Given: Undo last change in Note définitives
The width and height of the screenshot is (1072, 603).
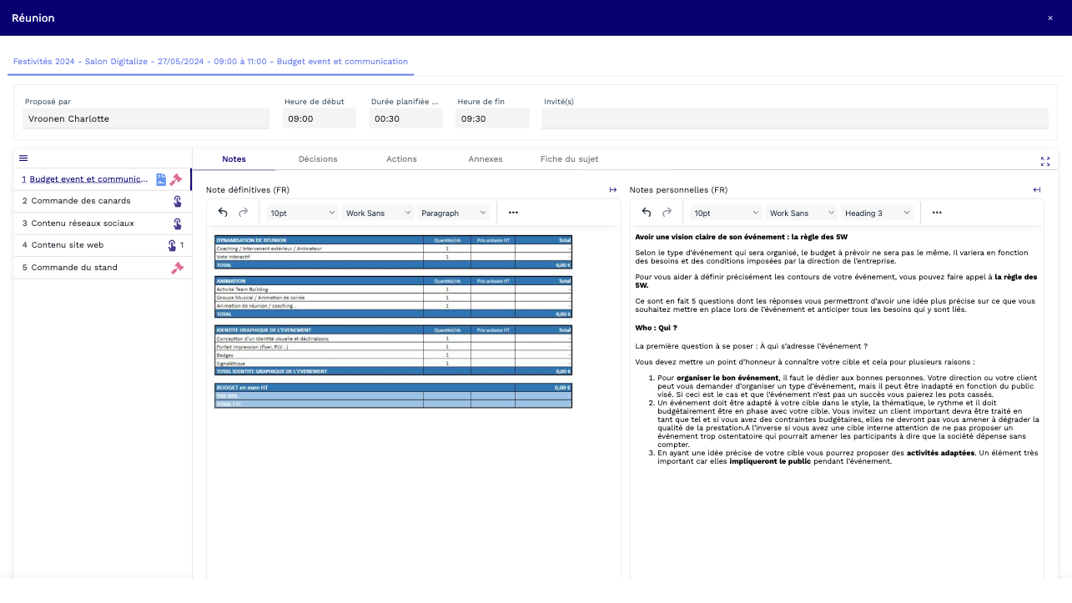Looking at the screenshot, I should 222,212.
